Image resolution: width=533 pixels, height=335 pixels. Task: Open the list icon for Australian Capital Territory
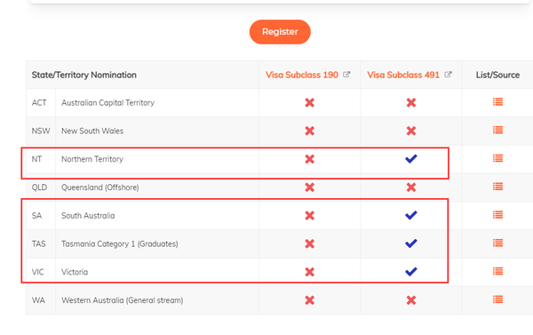[x=497, y=101]
